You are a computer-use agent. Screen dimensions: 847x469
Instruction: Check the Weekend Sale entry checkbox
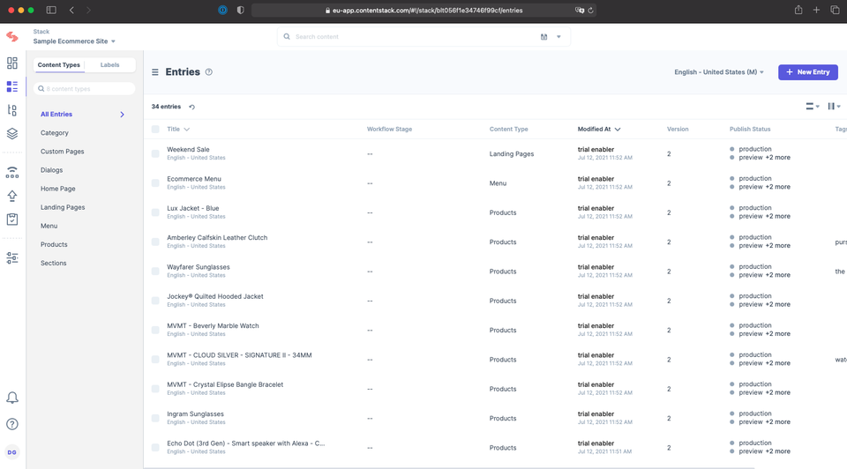(x=155, y=153)
